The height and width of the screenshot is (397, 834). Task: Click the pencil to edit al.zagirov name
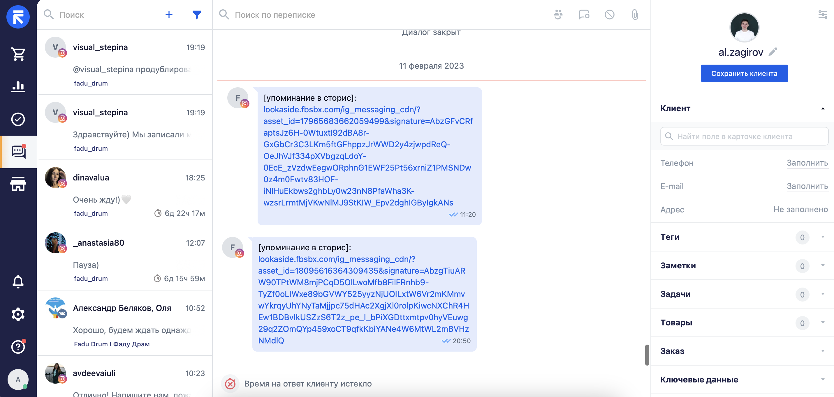[x=773, y=52]
